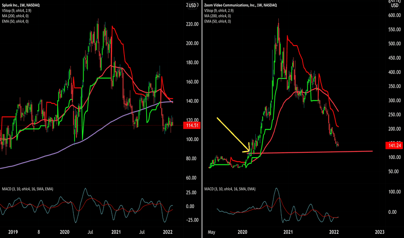Click 60.00 on the Splunk price axis
404x238 pixels.
(x=192, y=178)
